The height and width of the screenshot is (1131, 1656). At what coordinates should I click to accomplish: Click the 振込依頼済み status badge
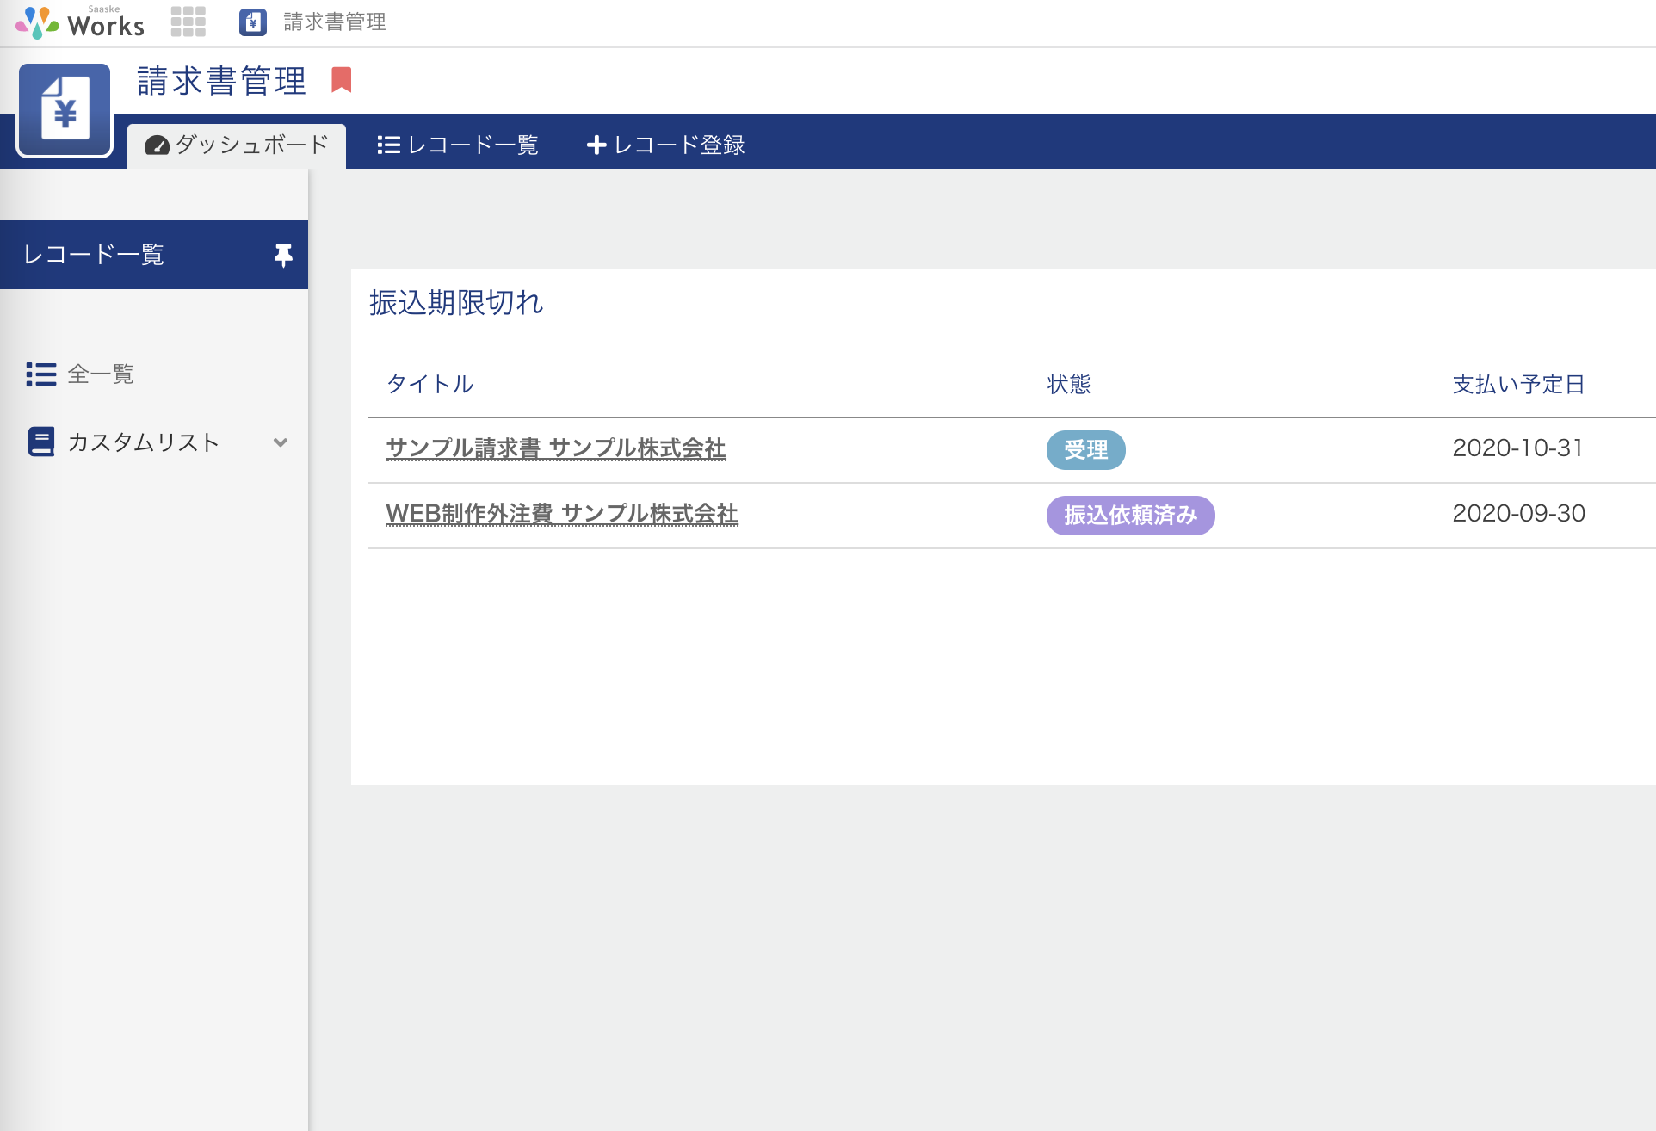1130,516
